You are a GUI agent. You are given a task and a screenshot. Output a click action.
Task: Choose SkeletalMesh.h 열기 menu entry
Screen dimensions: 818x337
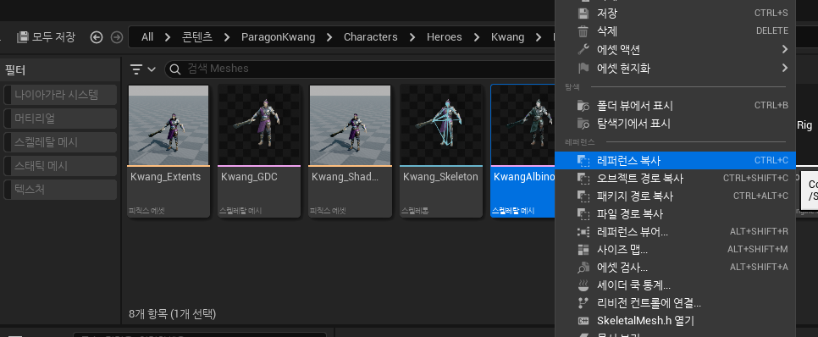coord(675,320)
